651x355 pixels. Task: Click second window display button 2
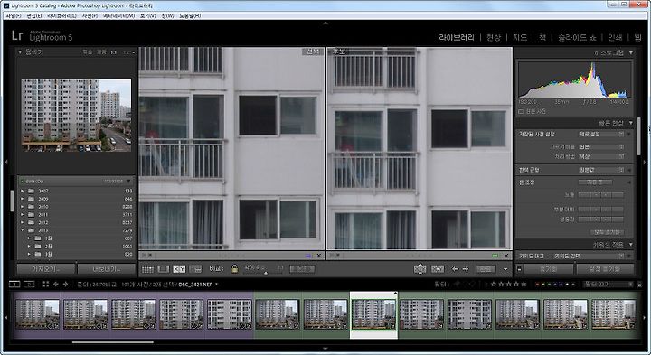click(29, 284)
